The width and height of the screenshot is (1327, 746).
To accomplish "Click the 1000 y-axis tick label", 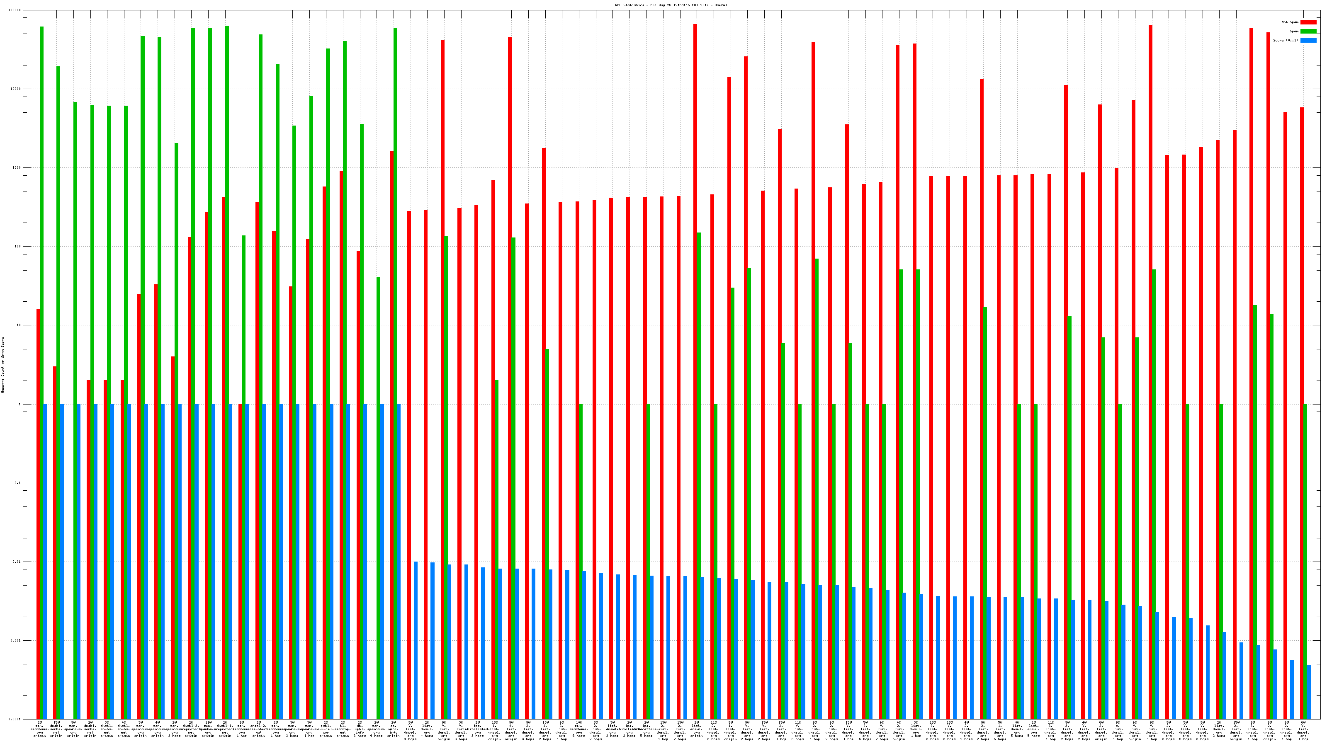I will tap(17, 168).
